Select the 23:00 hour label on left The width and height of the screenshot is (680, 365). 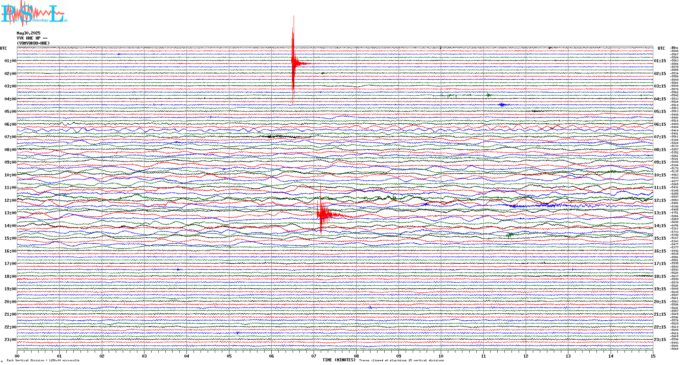click(10, 340)
